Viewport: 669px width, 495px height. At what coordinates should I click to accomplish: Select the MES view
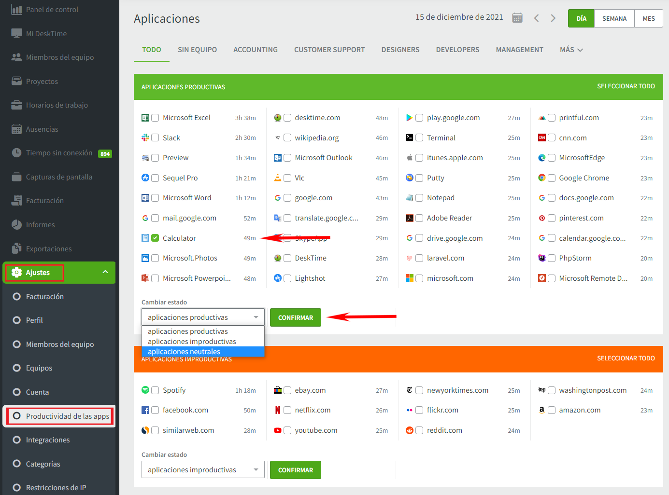click(649, 18)
